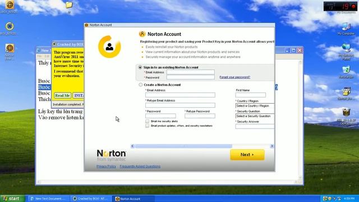
Task: Check email product updates and newsletters box
Action: (147, 126)
